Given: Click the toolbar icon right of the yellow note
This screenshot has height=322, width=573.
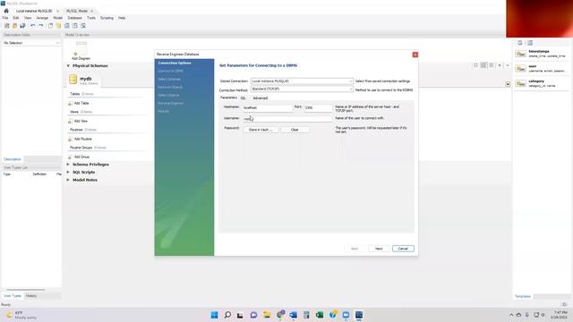Looking at the screenshot, I should (x=67, y=26).
